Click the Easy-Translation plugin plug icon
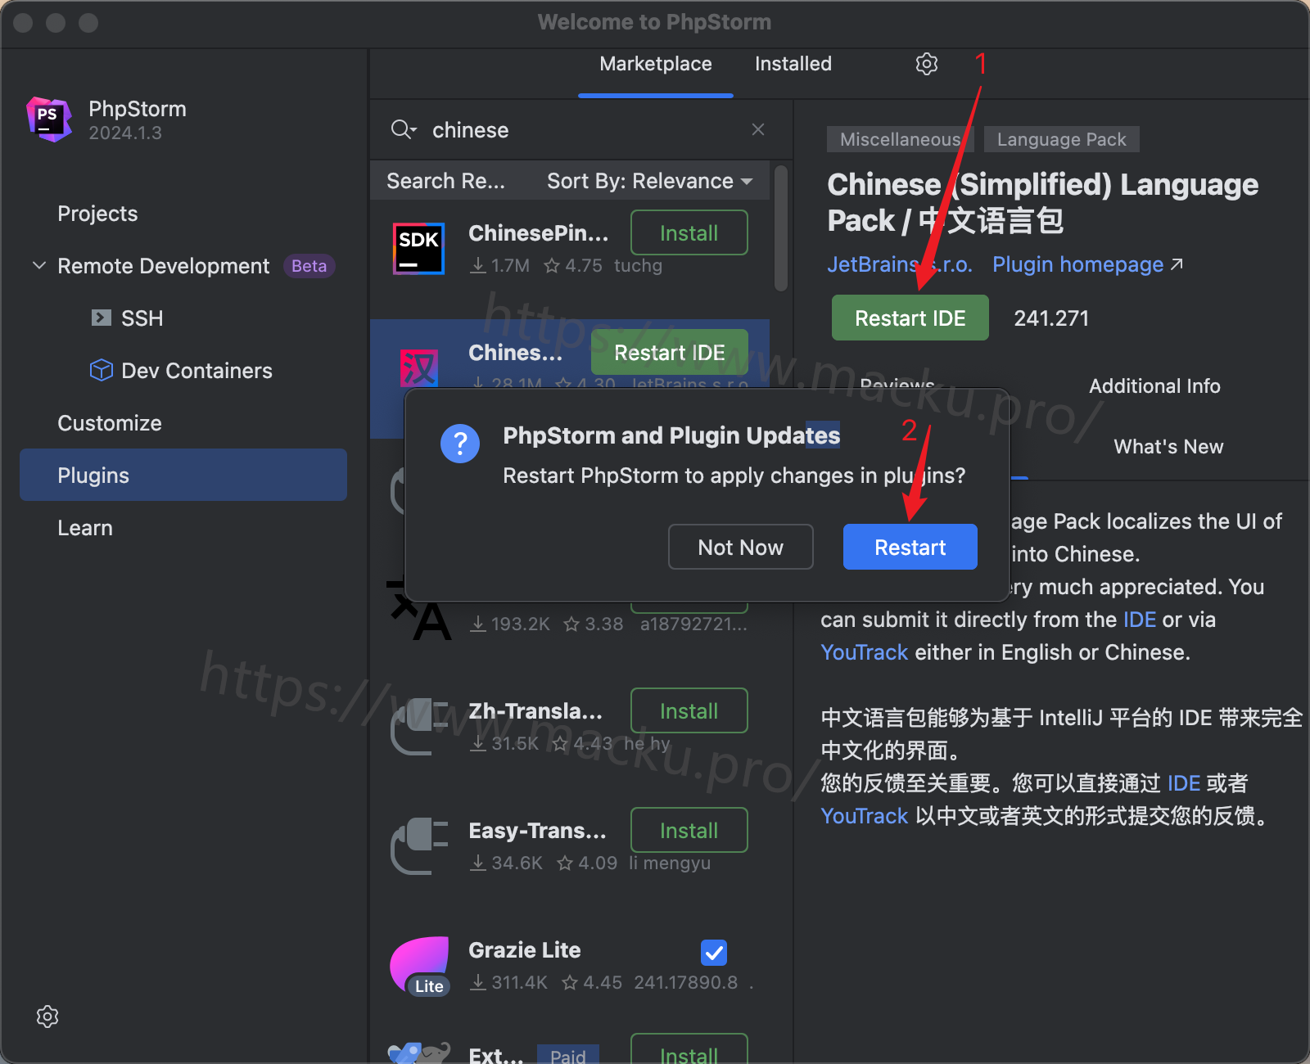 point(420,845)
